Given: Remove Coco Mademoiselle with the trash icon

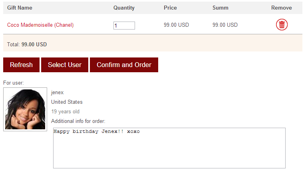Looking at the screenshot, I should (x=282, y=25).
